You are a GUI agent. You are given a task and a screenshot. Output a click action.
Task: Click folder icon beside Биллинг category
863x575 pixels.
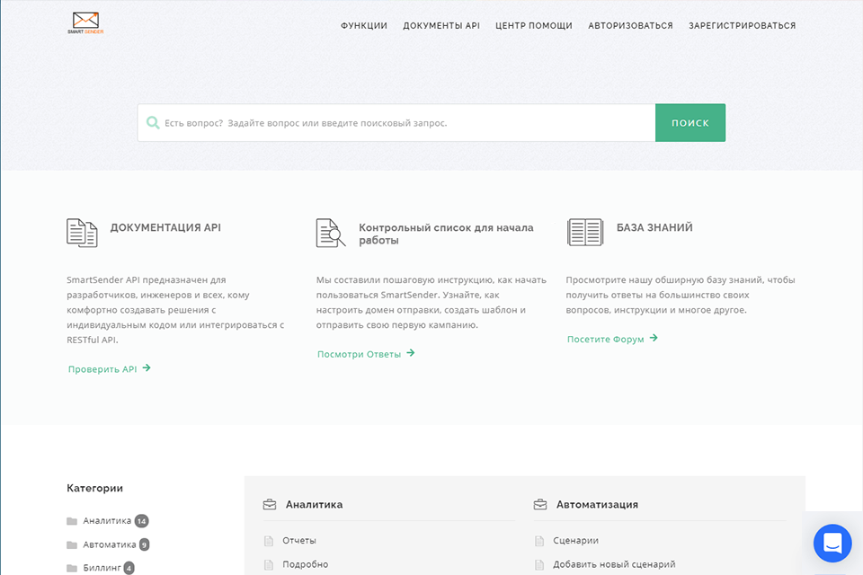coord(72,568)
